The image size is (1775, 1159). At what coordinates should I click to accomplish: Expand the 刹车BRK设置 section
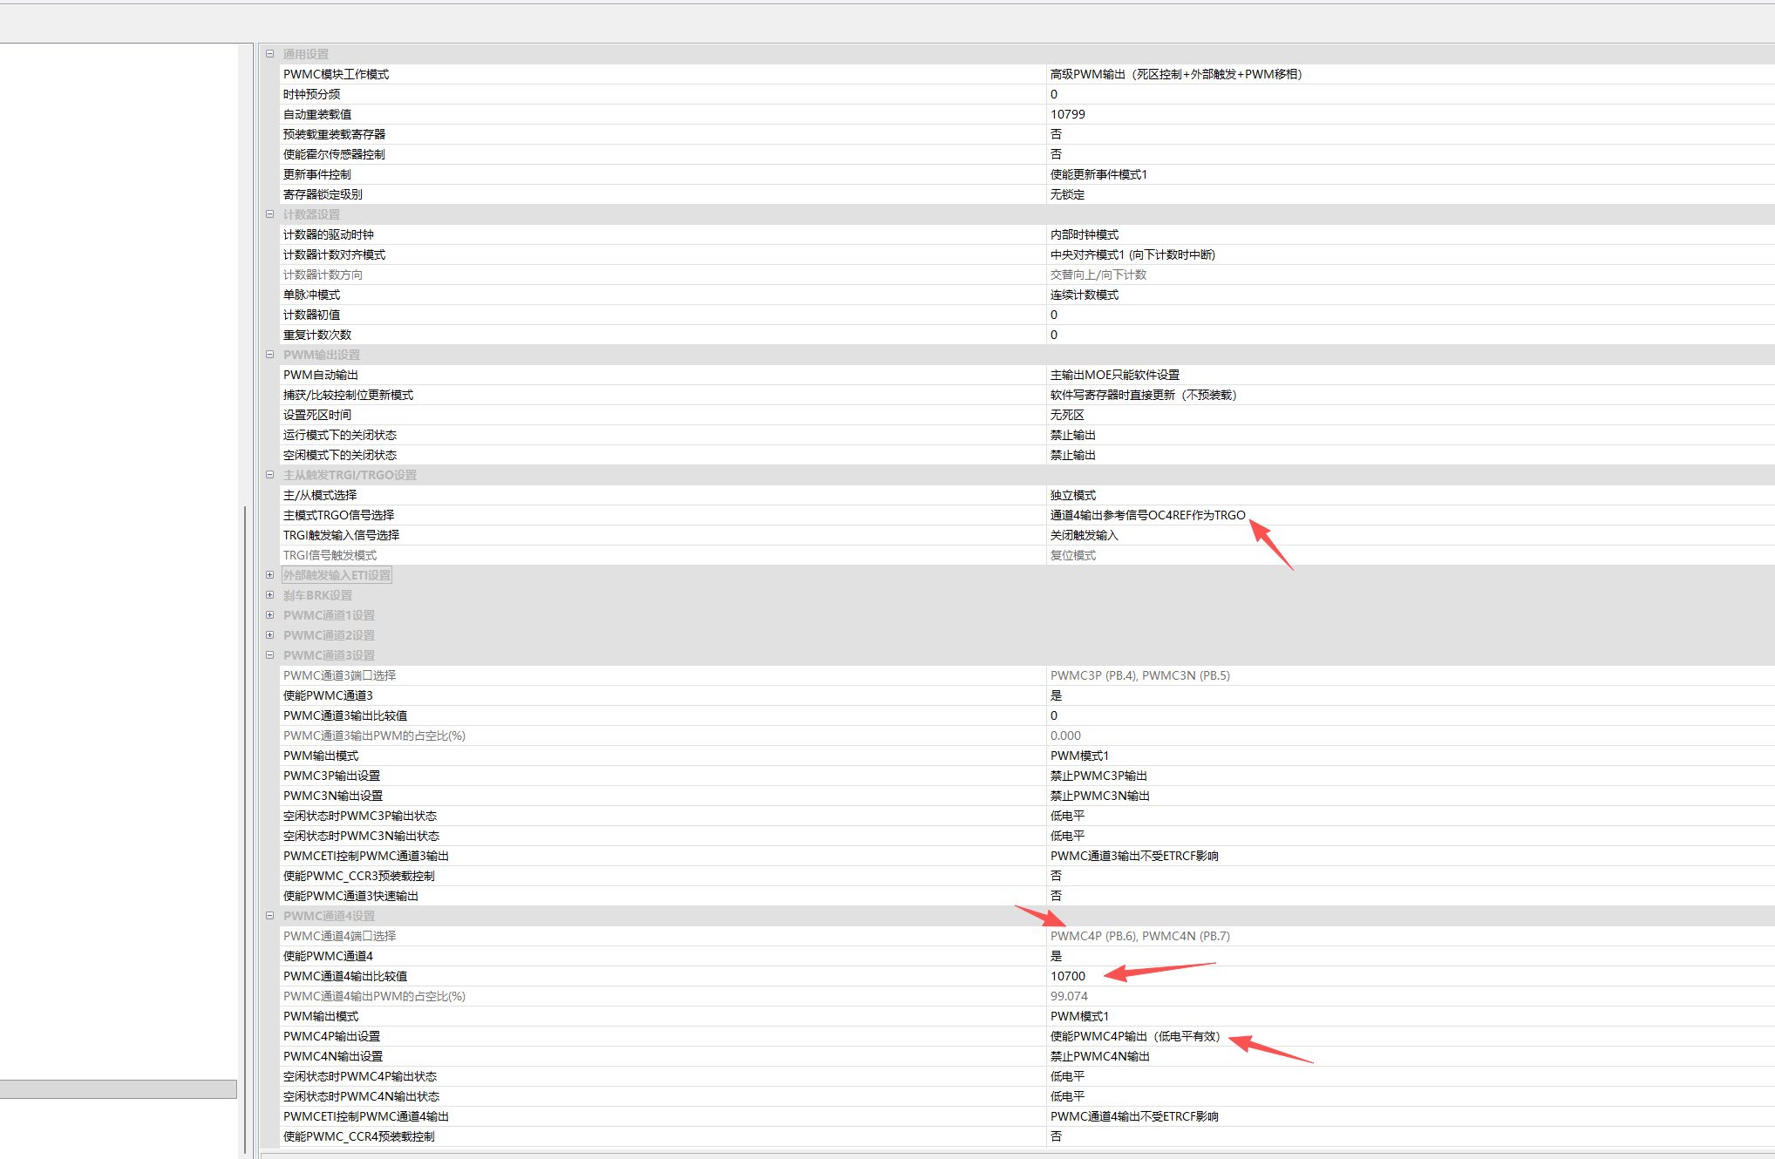(x=270, y=595)
